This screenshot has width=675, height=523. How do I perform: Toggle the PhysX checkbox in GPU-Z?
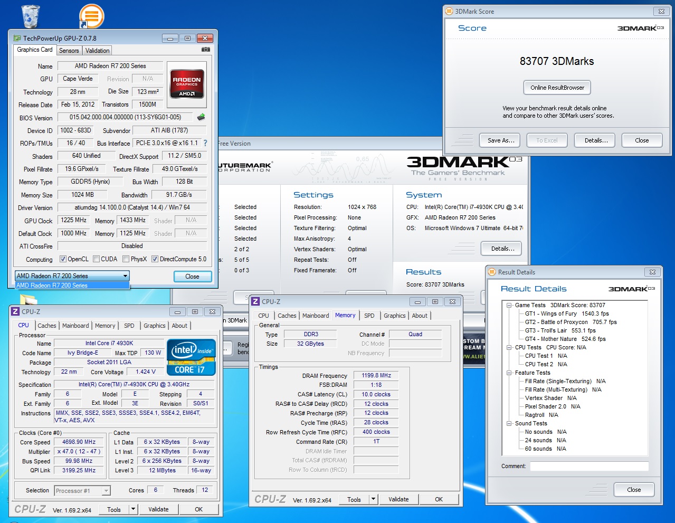(126, 259)
